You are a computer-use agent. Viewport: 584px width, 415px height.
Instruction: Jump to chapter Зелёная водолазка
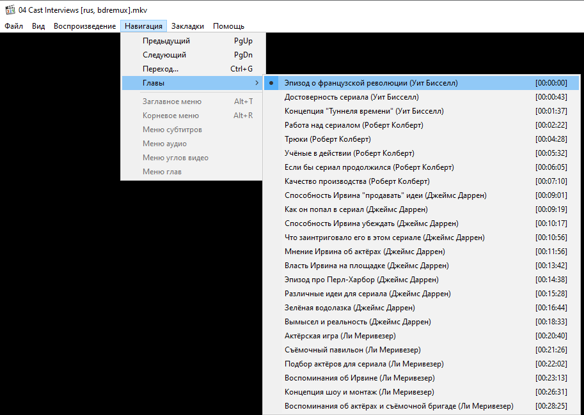tap(422, 308)
